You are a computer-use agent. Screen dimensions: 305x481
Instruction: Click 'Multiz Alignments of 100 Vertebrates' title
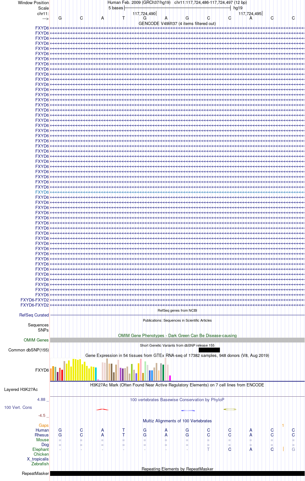point(177,421)
